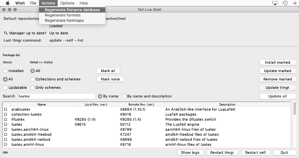Open the Time Machine menu bar icon

click(x=285, y=3)
